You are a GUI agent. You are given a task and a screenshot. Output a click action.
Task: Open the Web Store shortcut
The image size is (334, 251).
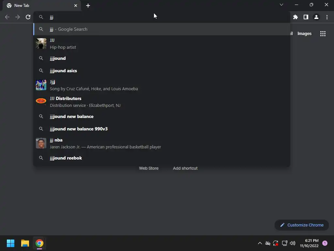(149, 168)
